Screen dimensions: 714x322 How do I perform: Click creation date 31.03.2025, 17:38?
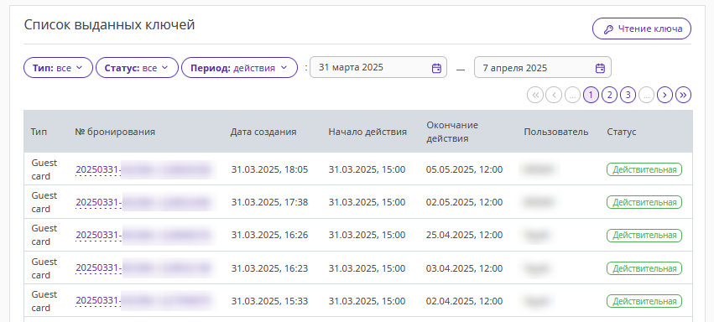coord(269,202)
